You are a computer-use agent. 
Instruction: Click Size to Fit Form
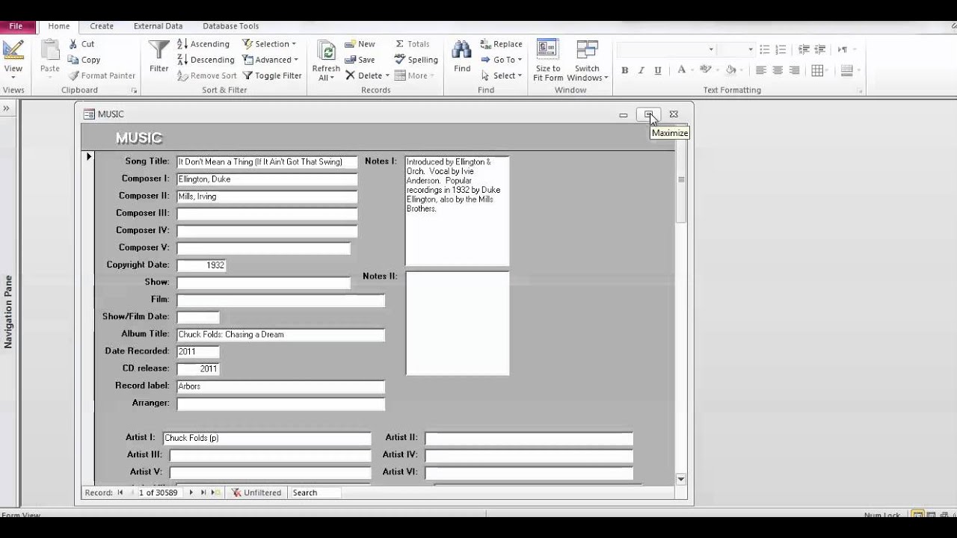(548, 60)
